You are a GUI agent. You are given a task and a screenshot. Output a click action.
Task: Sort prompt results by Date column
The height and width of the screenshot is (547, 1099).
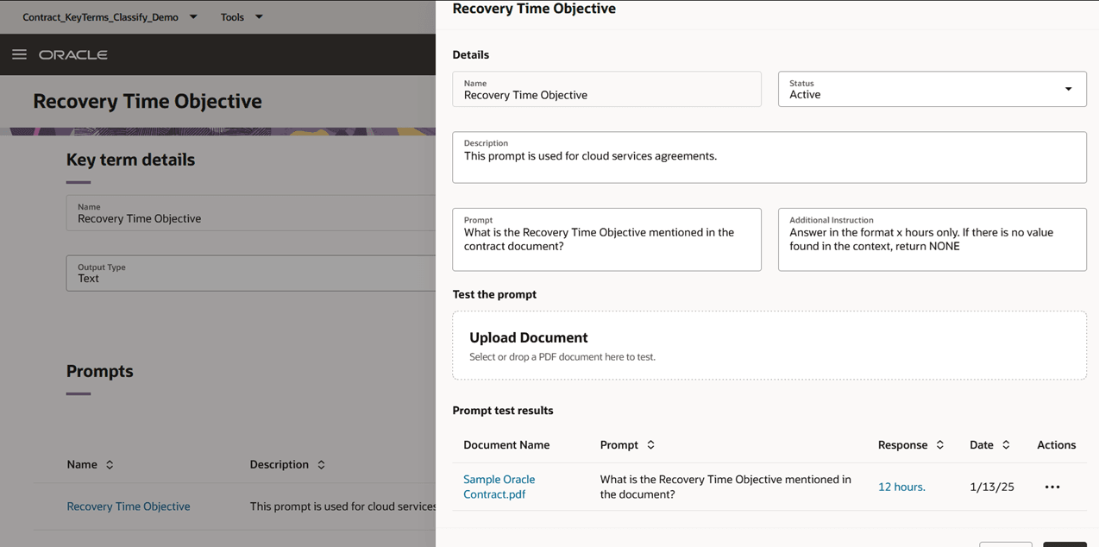coord(1006,445)
